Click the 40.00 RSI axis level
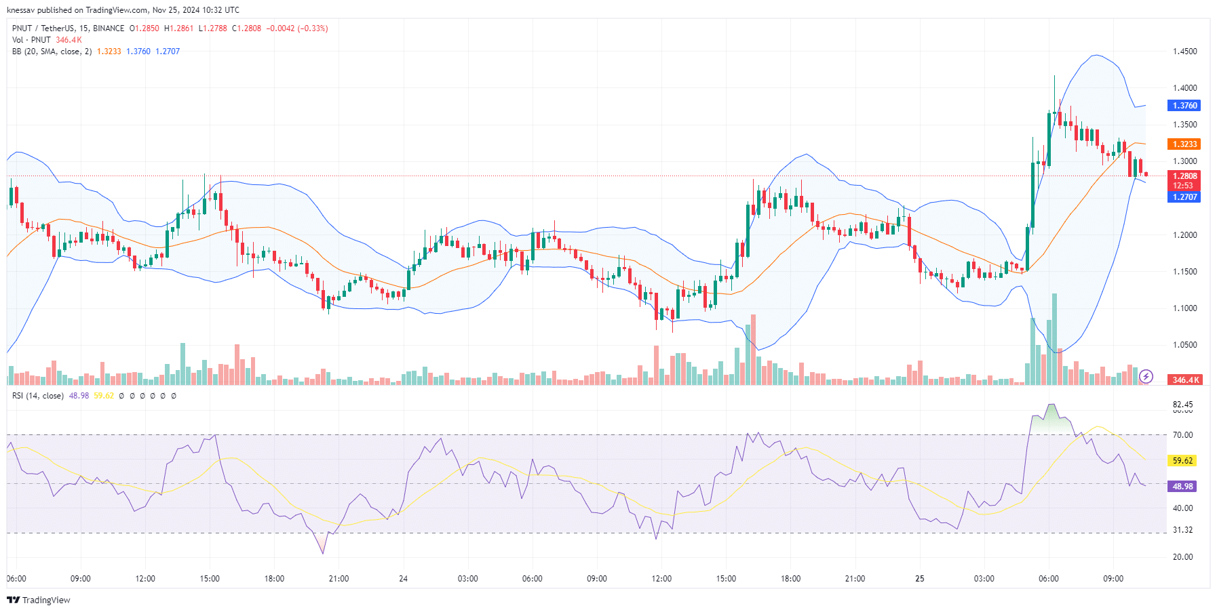The image size is (1217, 612). [x=1183, y=508]
